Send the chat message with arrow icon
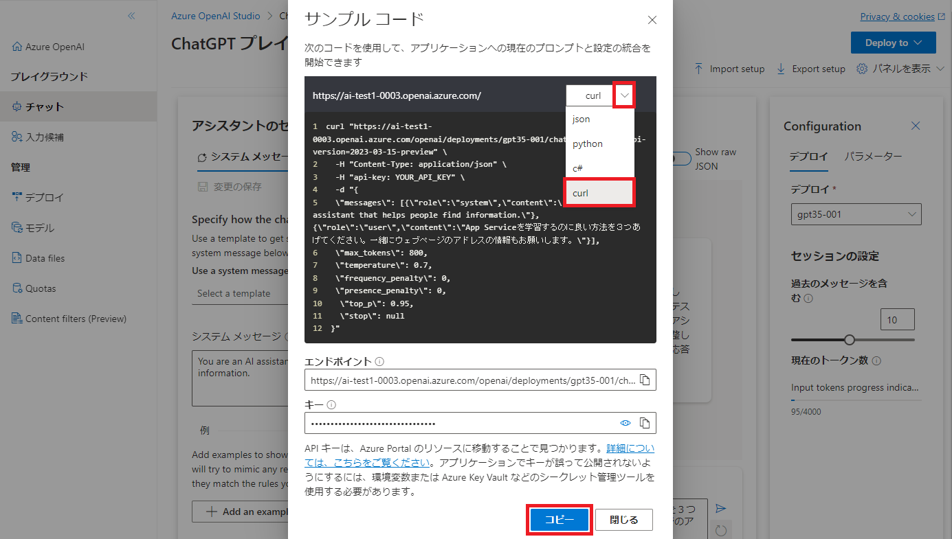The width and height of the screenshot is (952, 539). coord(720,509)
